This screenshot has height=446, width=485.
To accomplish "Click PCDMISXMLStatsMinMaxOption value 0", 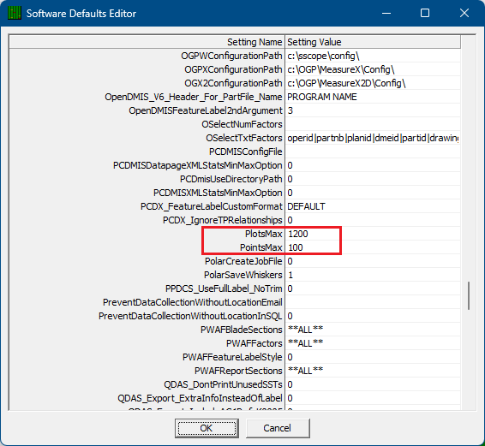I will [x=373, y=193].
